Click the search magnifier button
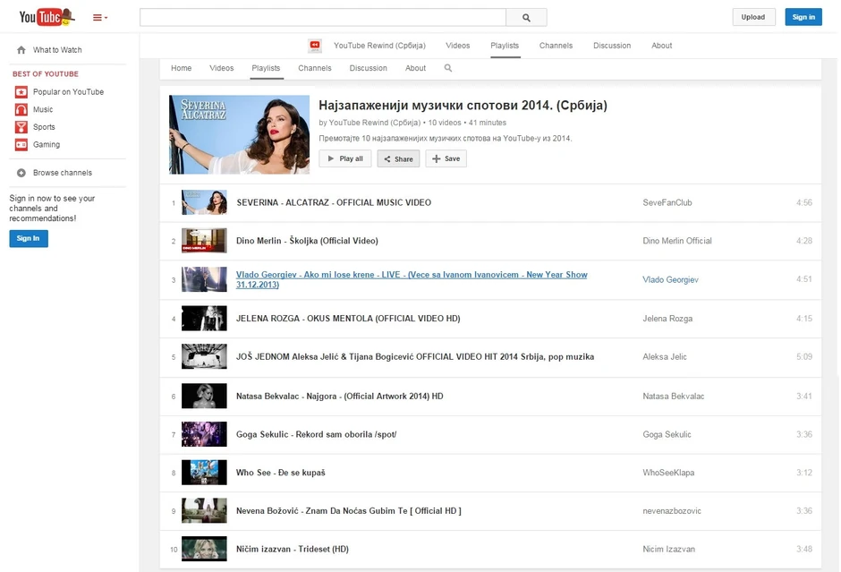The height and width of the screenshot is (572, 841). [526, 17]
